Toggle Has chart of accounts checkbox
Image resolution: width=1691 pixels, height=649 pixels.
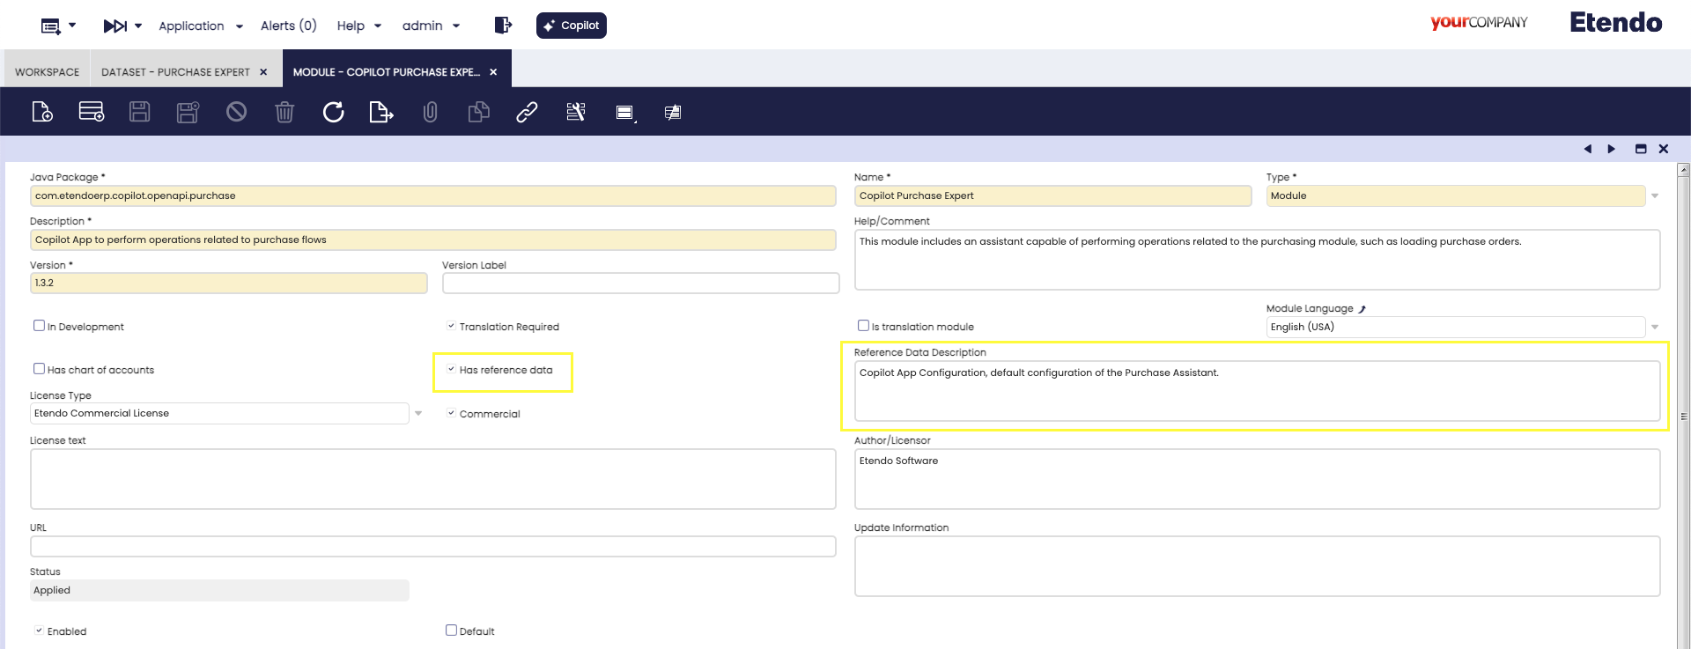pos(39,369)
